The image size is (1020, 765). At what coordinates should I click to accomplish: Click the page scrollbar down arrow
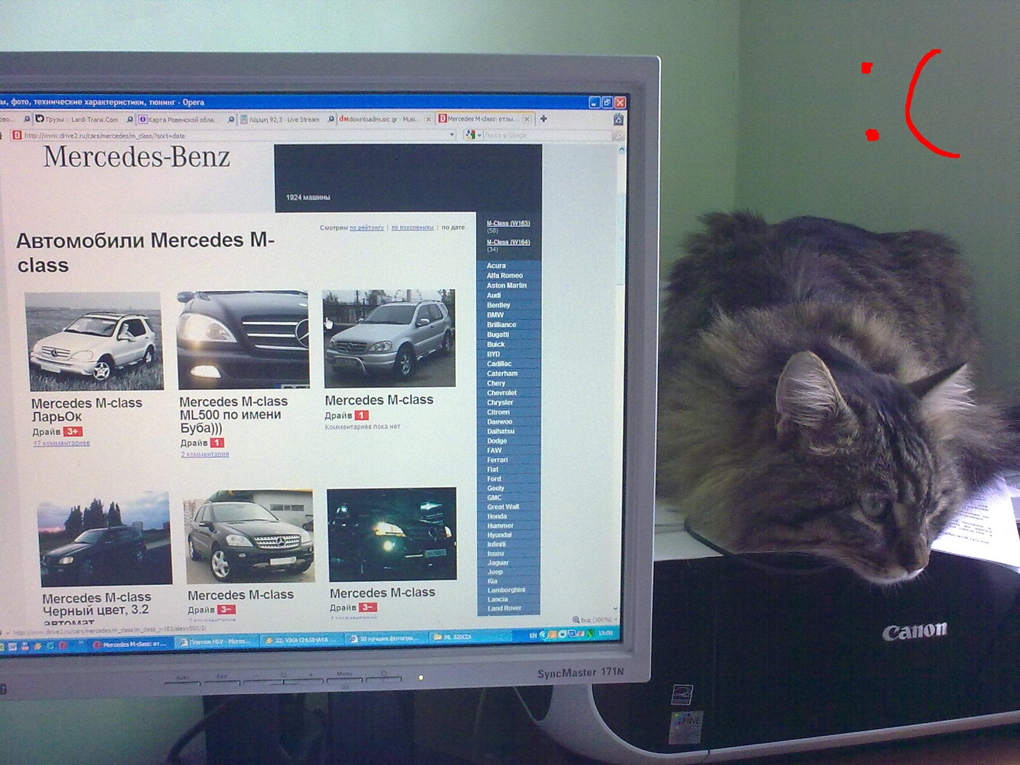616,609
